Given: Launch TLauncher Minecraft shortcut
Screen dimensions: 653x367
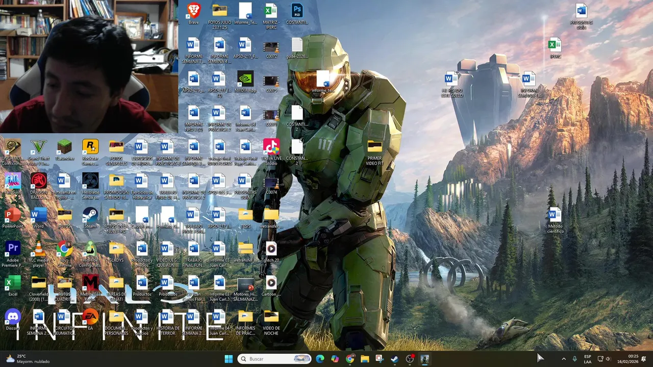Looking at the screenshot, I should 64,150.
